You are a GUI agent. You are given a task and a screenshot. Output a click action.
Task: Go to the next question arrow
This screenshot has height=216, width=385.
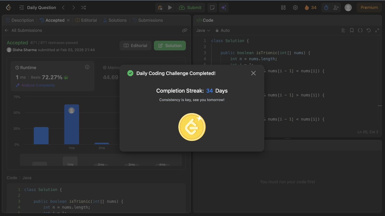point(73,7)
